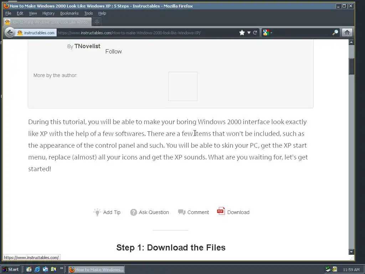This screenshot has width=365, height=274.
Task: Select the How to Make Windows 2000 tab
Action: (x=47, y=22)
